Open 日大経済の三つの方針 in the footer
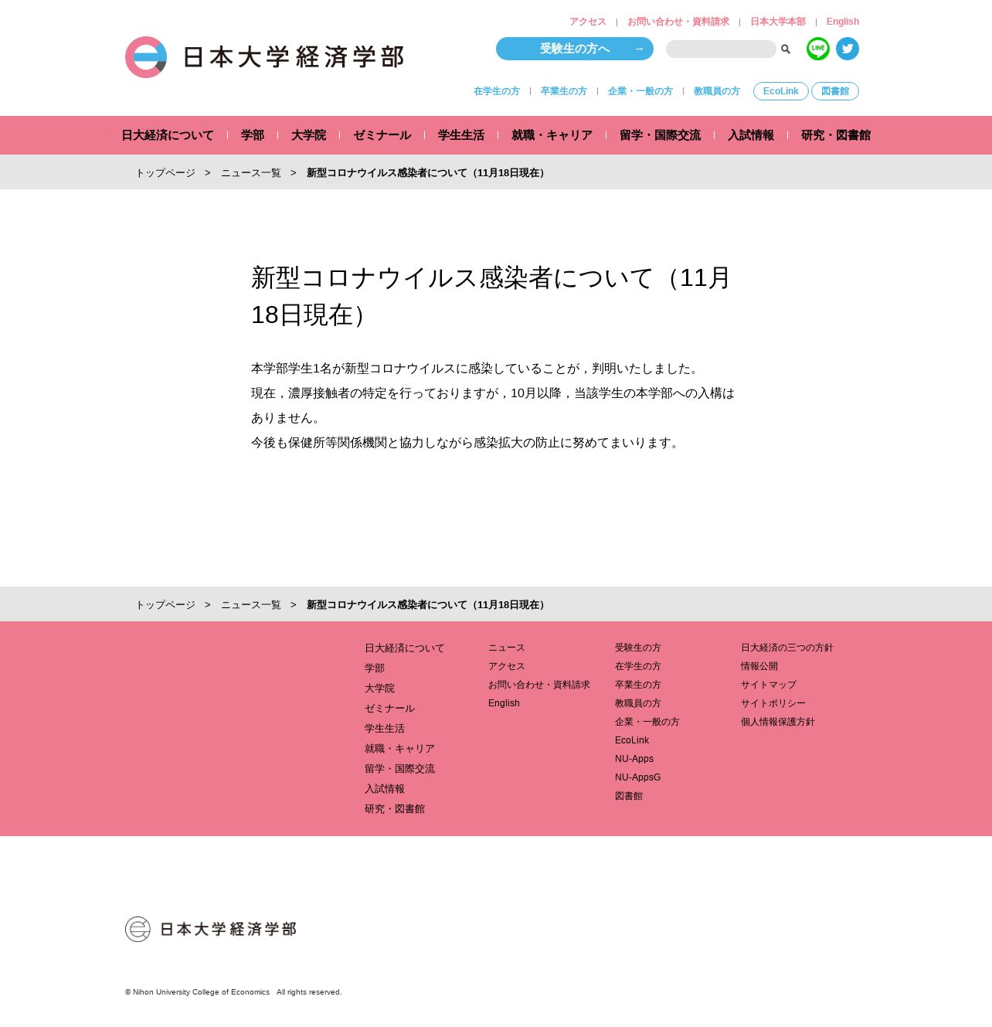 pos(787,648)
